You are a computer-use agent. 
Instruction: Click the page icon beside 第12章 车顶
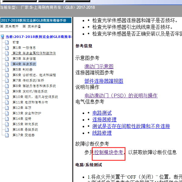(x=7, y=108)
